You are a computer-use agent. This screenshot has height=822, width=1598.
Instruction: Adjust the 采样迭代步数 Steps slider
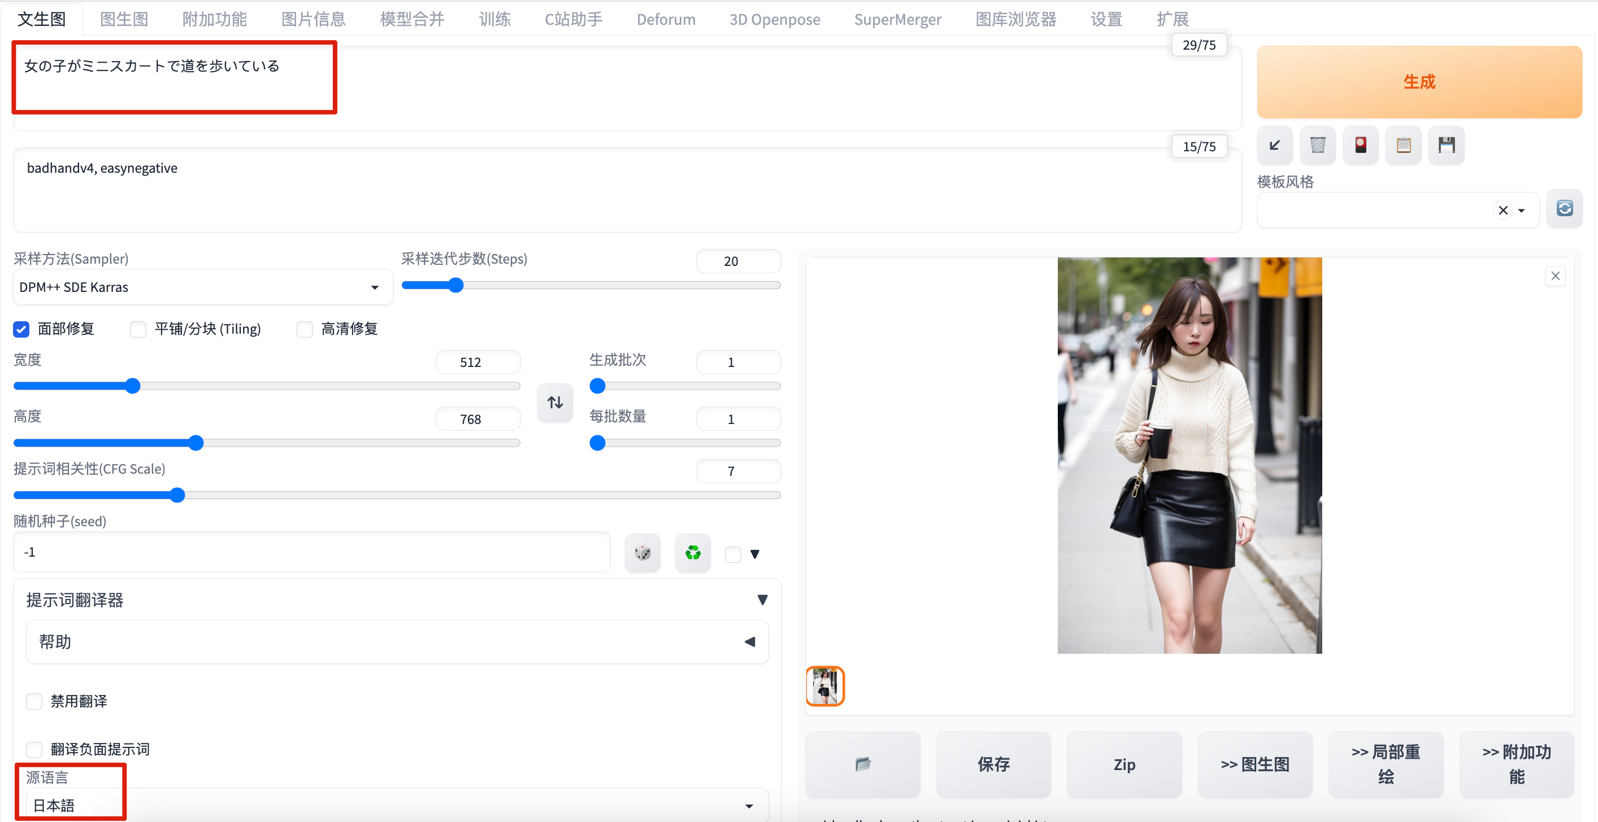pyautogui.click(x=590, y=285)
